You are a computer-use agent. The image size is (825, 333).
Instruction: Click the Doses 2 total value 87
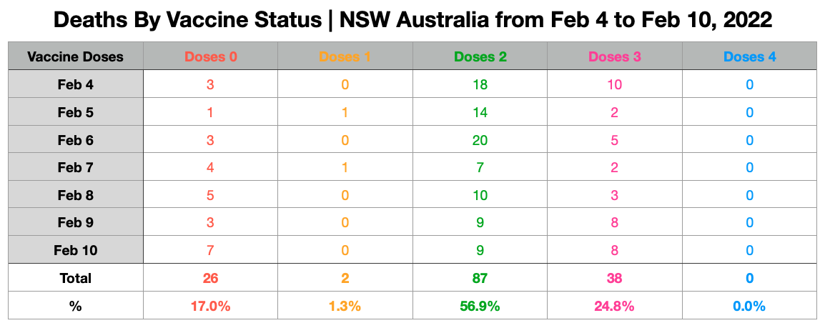(x=480, y=278)
